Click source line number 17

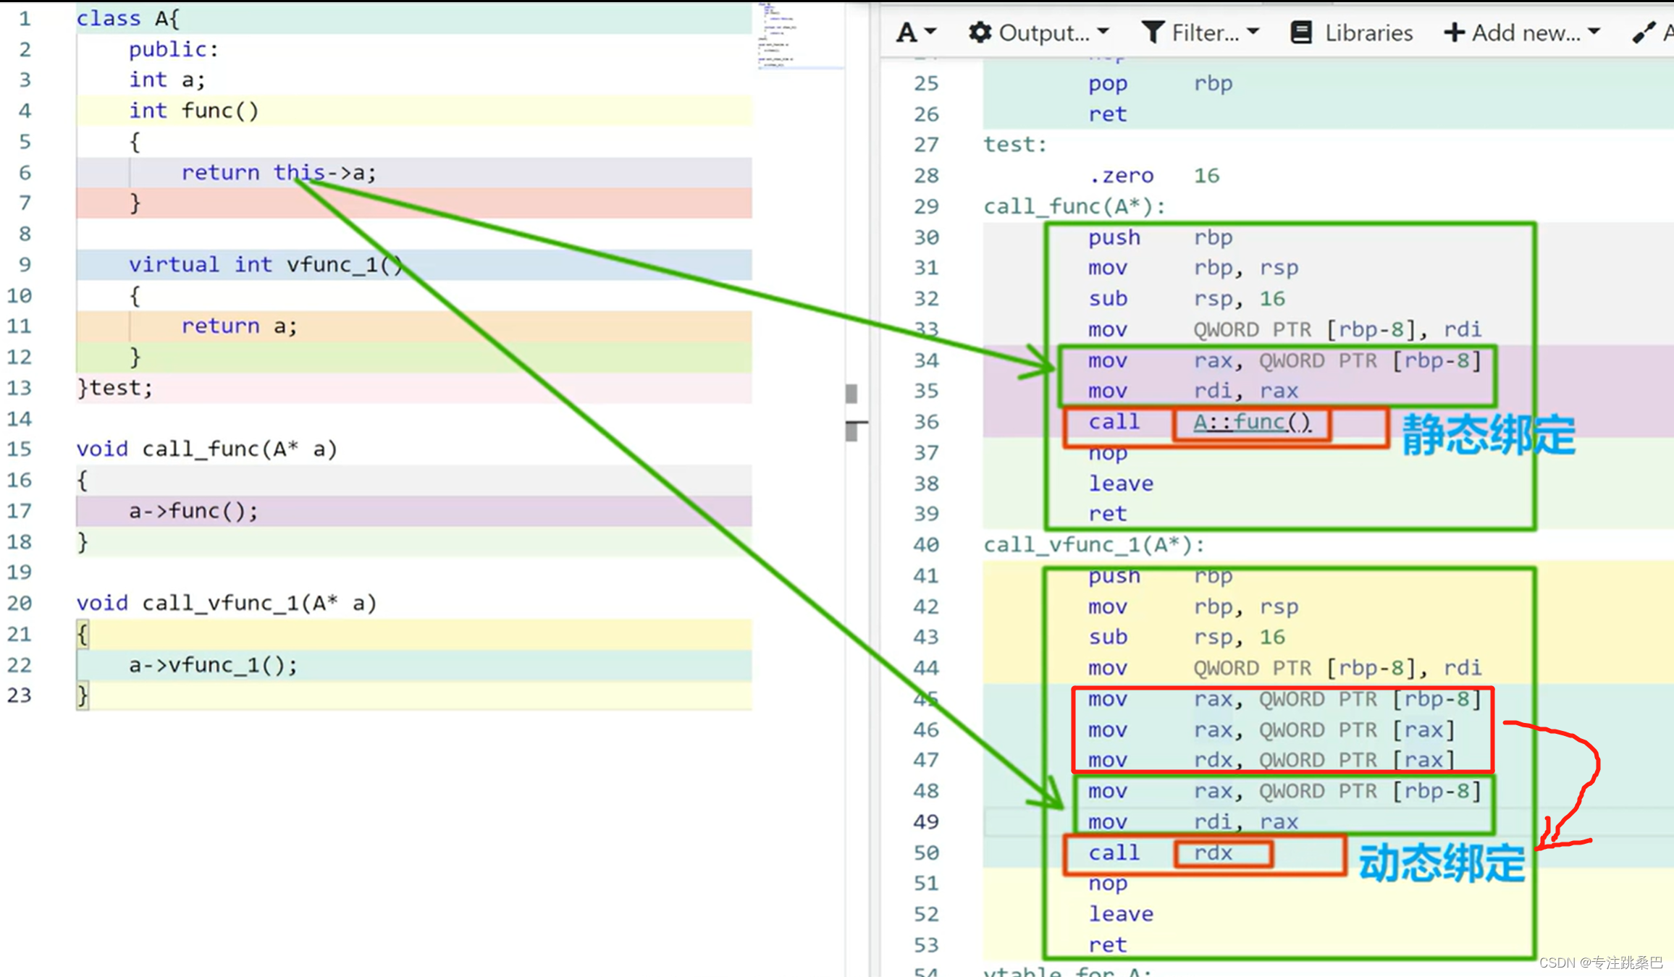click(x=20, y=511)
